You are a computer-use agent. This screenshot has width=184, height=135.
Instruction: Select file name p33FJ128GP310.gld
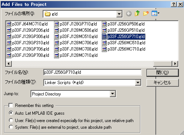point(30,43)
